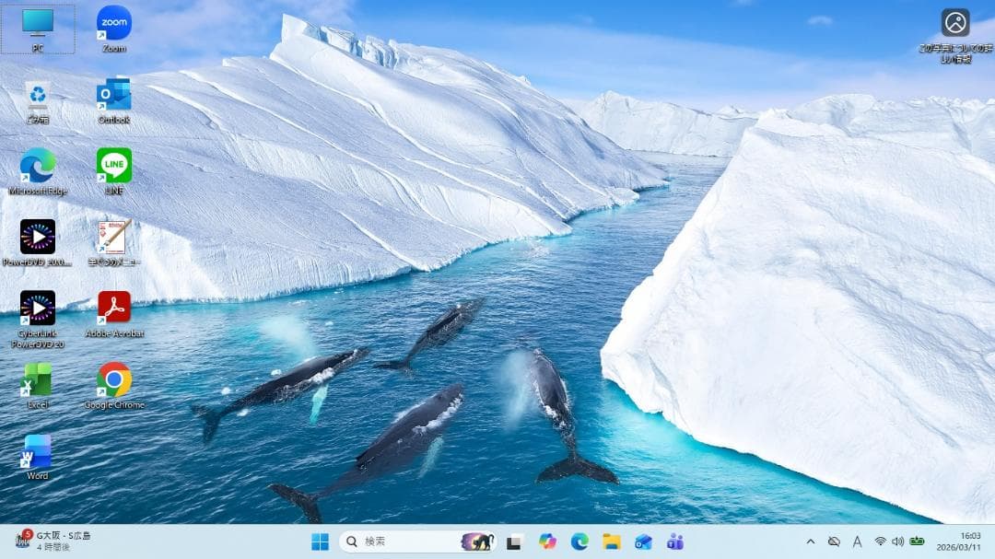The image size is (995, 559).
Task: Toggle the IME input mode indicator
Action: pos(857,542)
